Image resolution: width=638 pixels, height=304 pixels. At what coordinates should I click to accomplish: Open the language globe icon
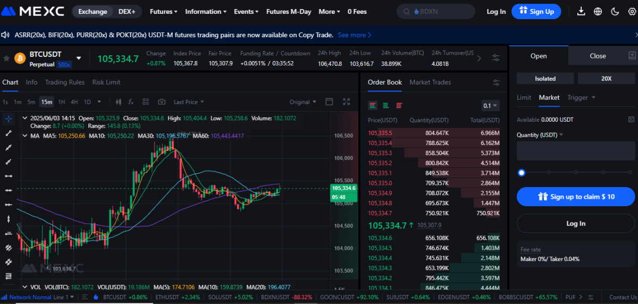(x=598, y=11)
